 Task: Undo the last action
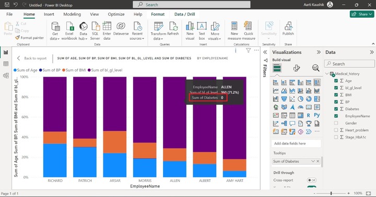pyautogui.click(x=16, y=5)
